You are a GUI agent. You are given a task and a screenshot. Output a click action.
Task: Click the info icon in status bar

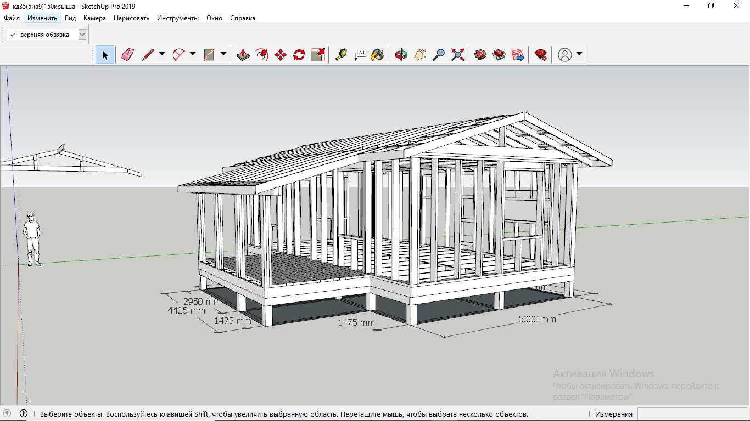click(x=24, y=414)
